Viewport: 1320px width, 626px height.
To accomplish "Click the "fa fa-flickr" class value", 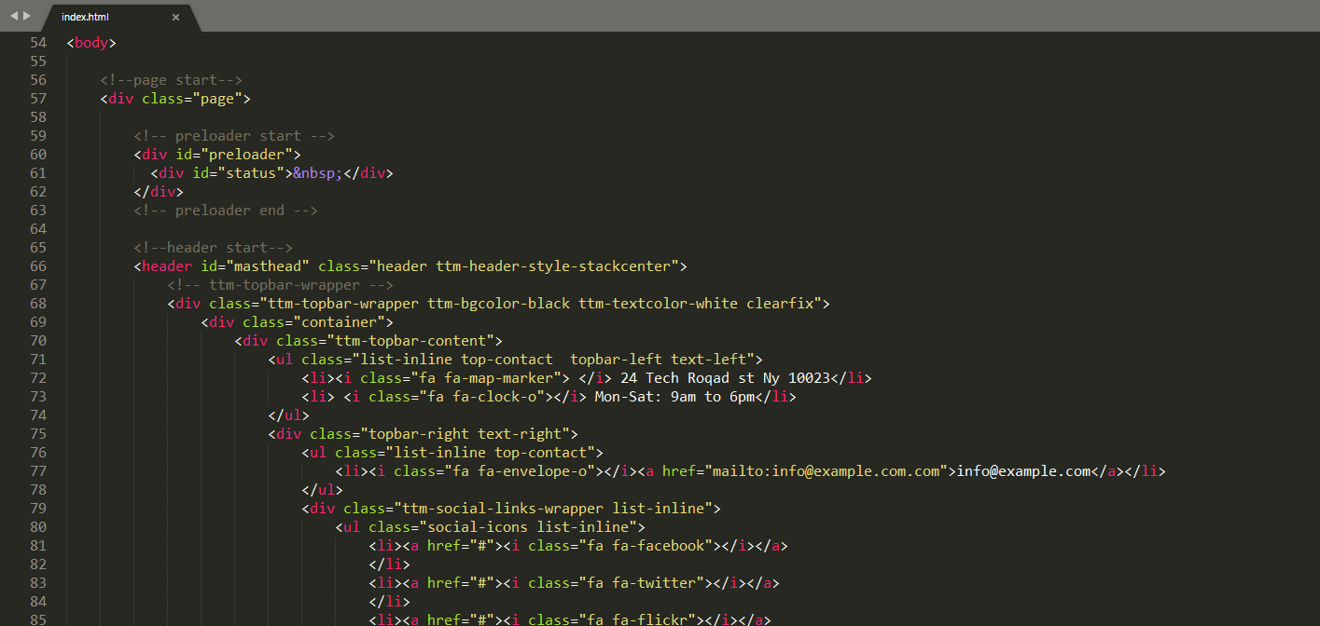I will pyautogui.click(x=637, y=620).
